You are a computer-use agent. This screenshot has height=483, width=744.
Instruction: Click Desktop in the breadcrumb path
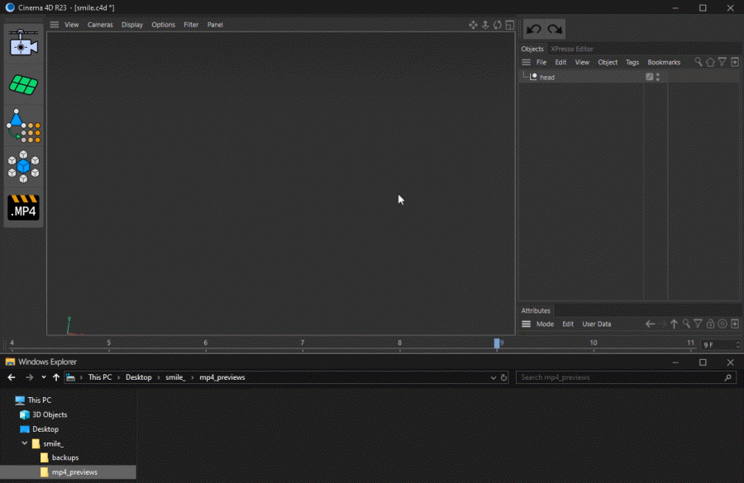click(x=139, y=377)
